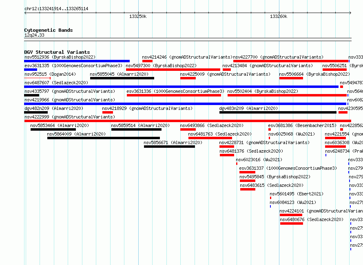Click the nsv5497300 (ByrskaBishop2022) label

(x=161, y=66)
